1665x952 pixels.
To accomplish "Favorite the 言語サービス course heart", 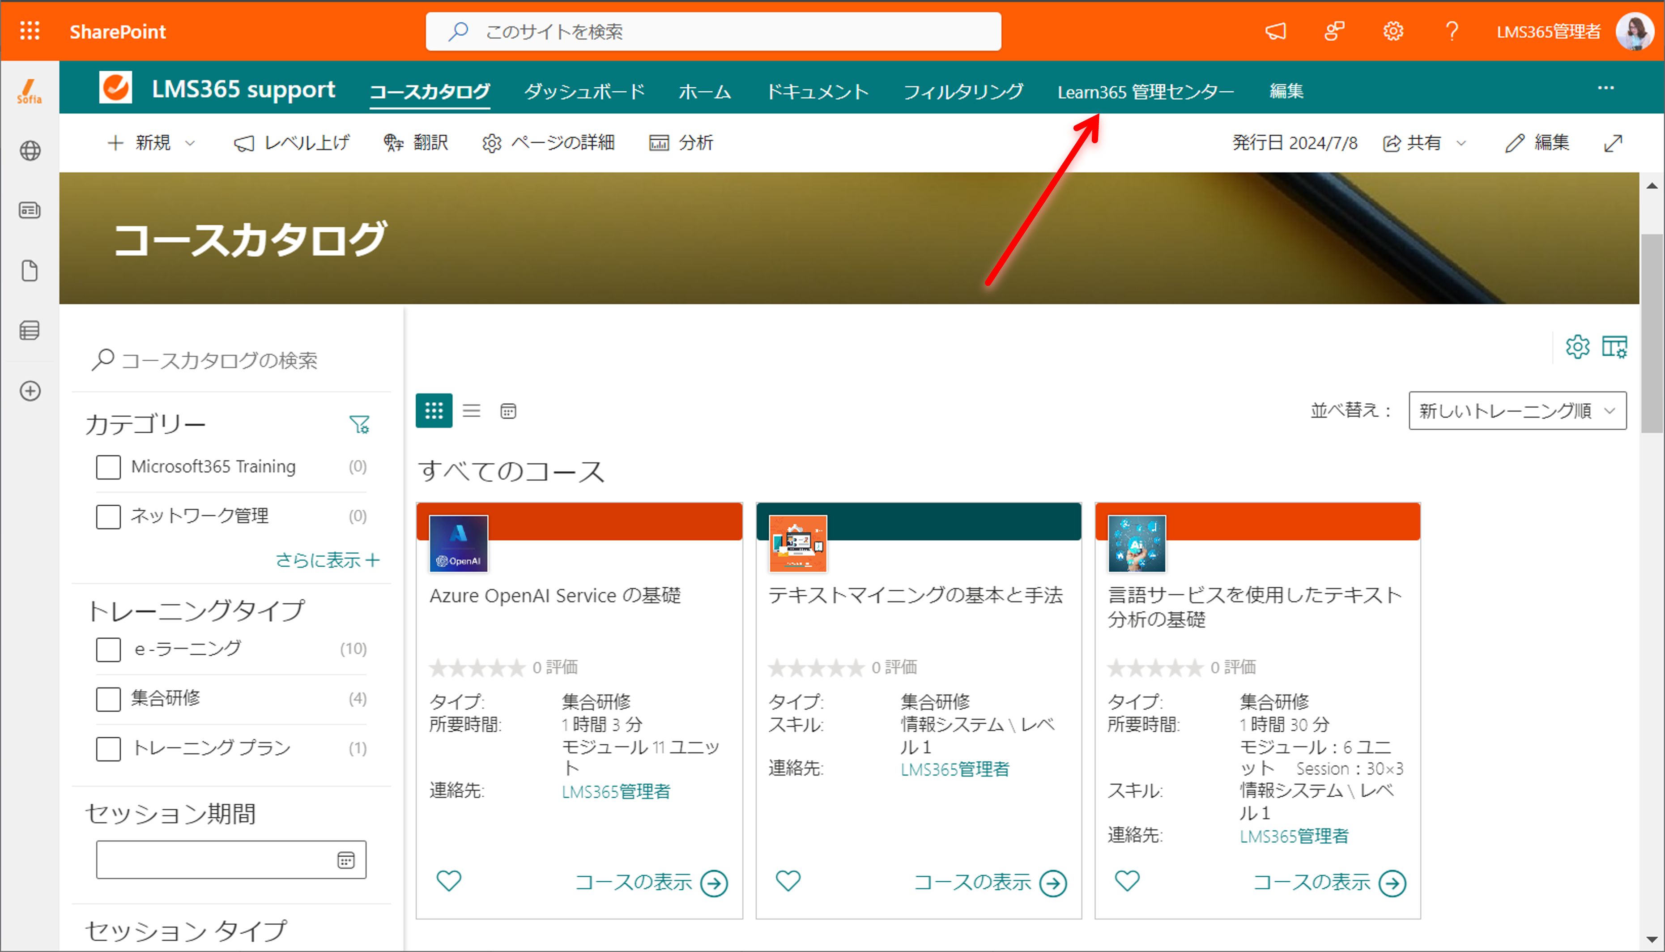I will 1127,881.
